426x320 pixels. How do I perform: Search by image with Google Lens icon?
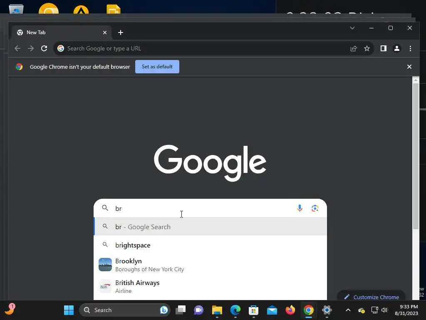315,208
